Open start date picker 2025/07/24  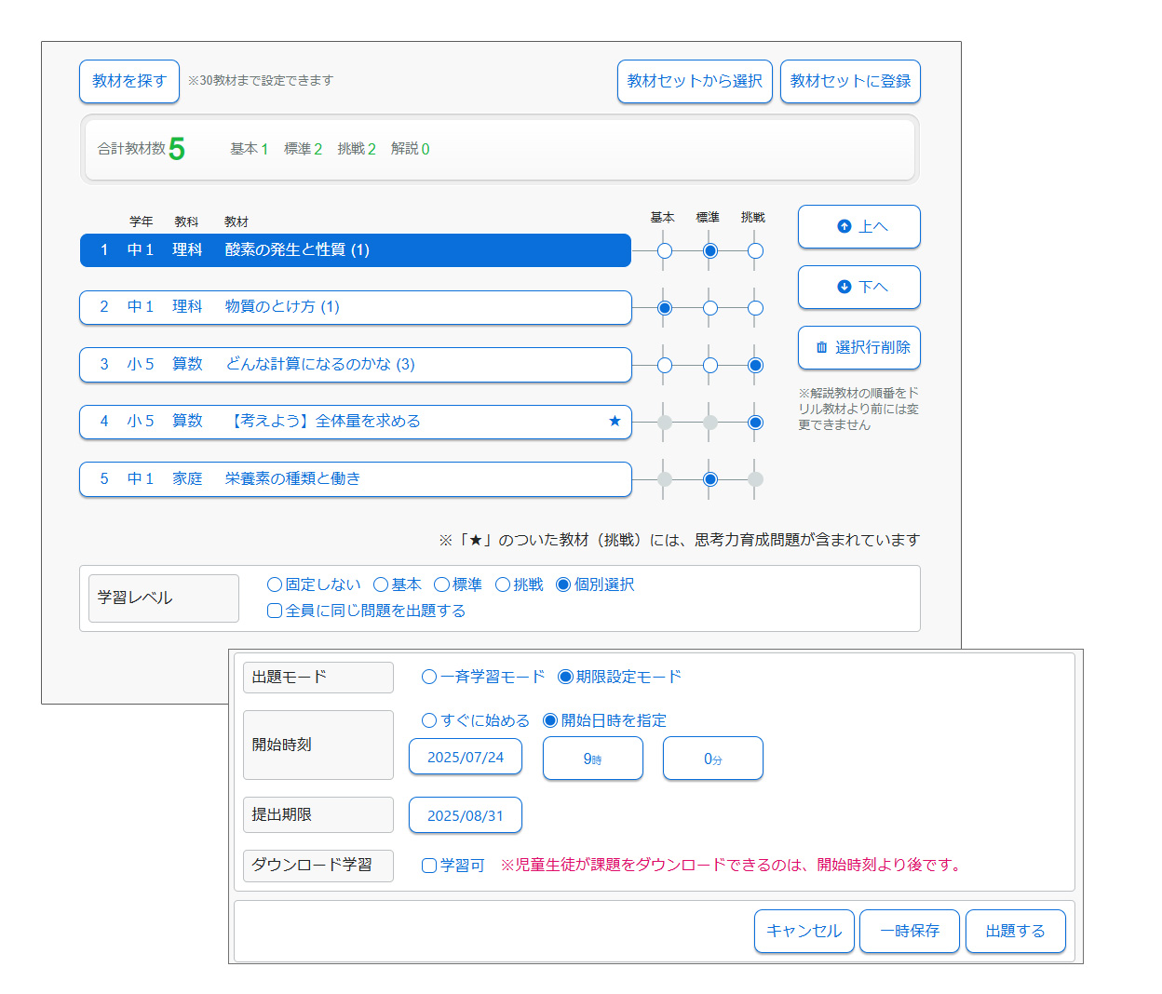(x=466, y=758)
